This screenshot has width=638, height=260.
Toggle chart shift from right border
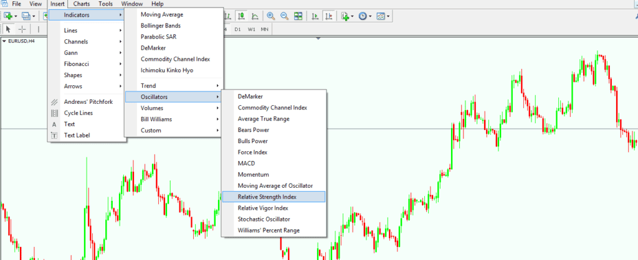click(328, 16)
